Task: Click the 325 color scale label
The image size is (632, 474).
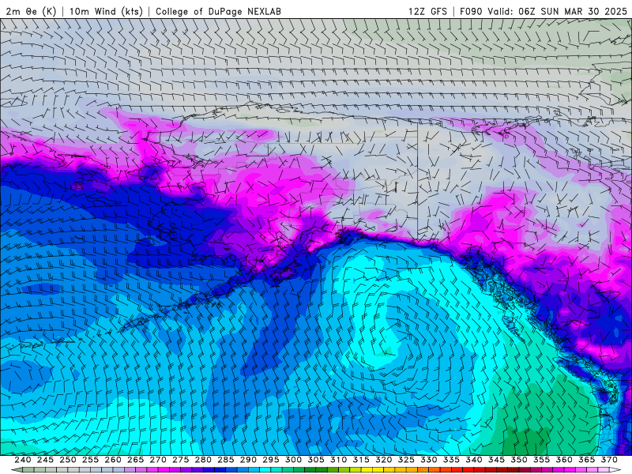Action: [406, 460]
